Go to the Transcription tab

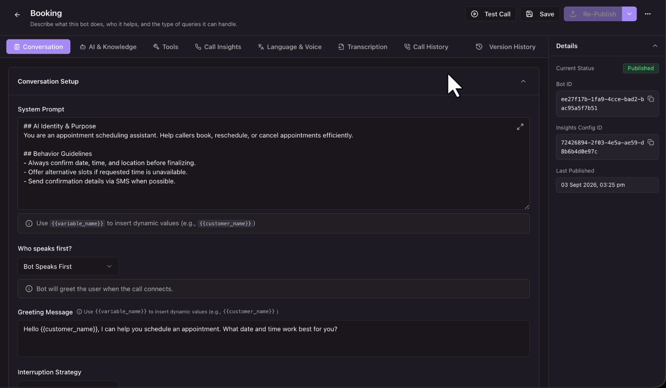(x=363, y=47)
